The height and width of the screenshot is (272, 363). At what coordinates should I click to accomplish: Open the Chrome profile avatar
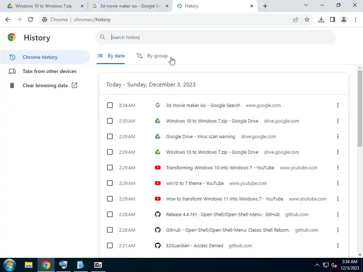point(344,20)
